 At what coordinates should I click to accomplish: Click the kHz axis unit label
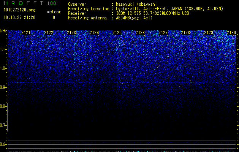tap(3, 31)
